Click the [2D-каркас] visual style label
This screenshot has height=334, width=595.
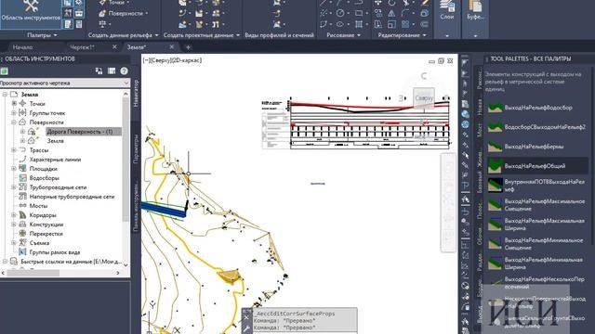[186, 60]
